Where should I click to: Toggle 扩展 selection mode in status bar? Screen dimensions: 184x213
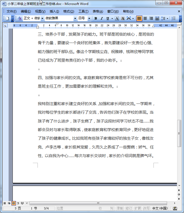(138, 208)
